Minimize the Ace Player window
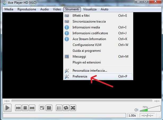 tap(138, 2)
